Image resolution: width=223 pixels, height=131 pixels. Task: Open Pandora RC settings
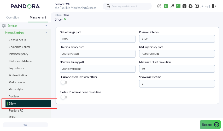[16, 110]
